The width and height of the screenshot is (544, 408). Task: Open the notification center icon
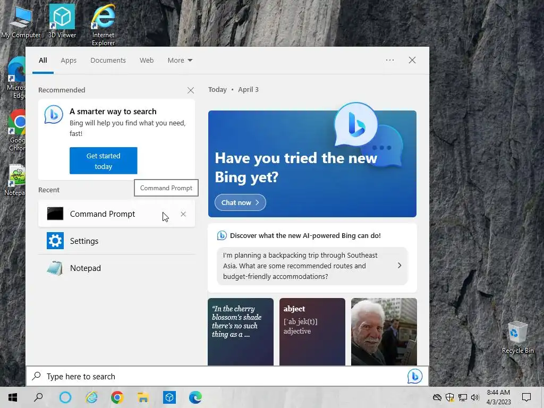(526, 397)
